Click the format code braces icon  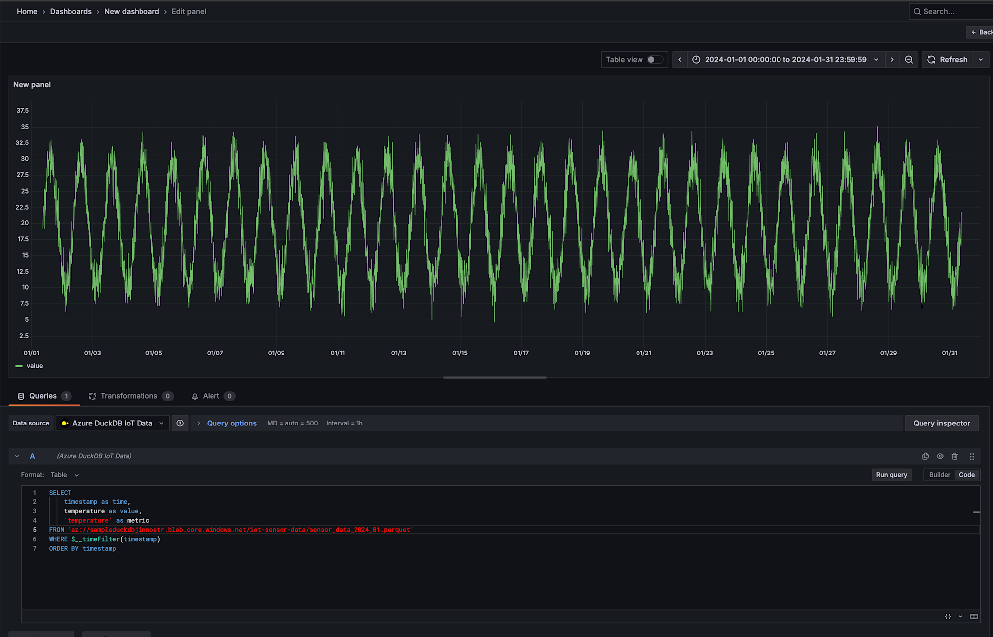coord(948,616)
